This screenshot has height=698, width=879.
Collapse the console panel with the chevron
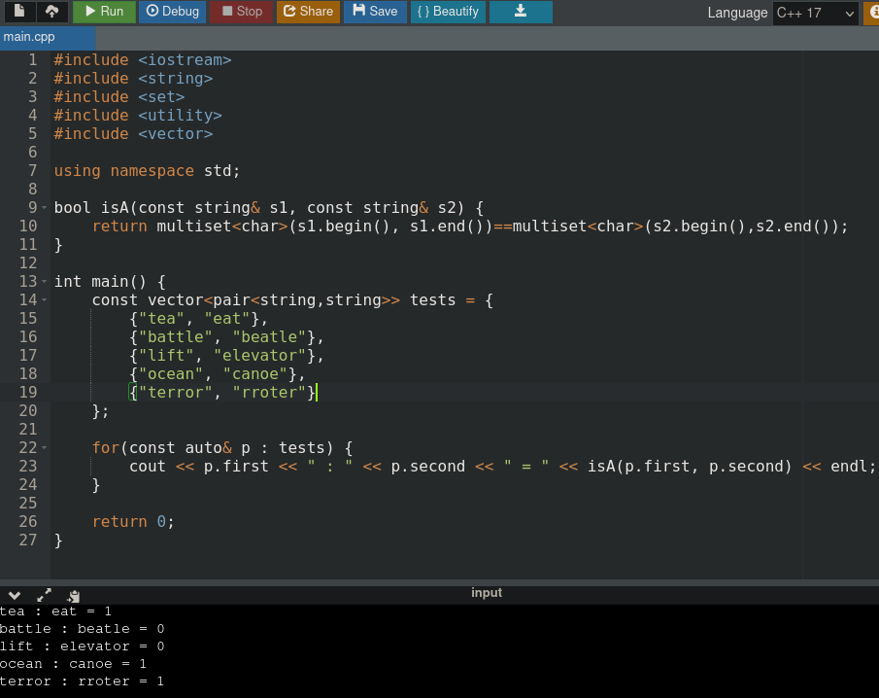click(15, 595)
